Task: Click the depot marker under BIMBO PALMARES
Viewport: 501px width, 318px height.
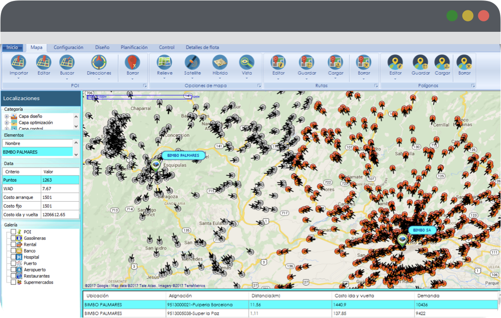Action: coord(156,165)
